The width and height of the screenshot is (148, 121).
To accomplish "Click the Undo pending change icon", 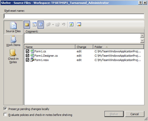I will coord(64,25).
